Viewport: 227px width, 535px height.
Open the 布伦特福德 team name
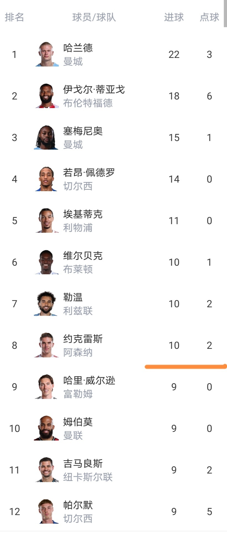(88, 103)
